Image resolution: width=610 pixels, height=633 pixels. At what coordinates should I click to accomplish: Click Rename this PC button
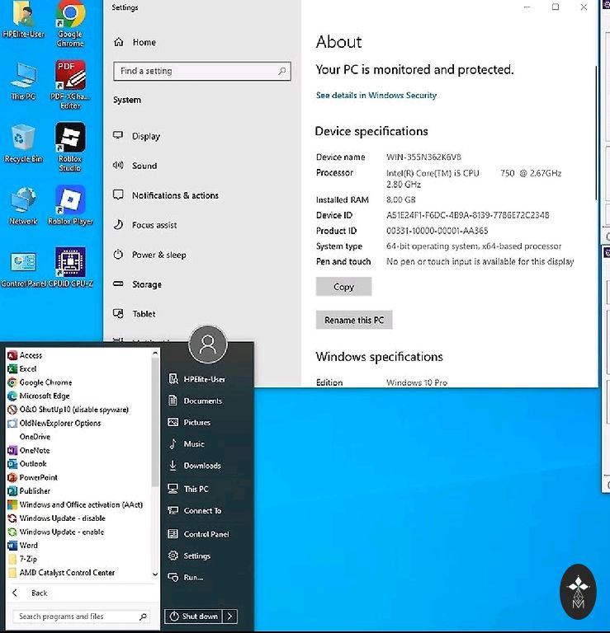pyautogui.click(x=354, y=320)
